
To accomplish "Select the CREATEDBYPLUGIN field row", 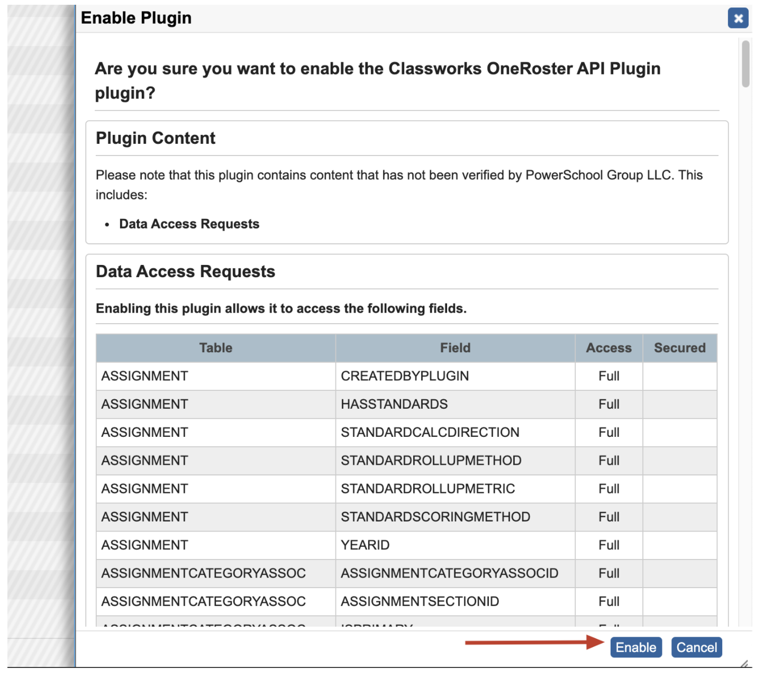I will [404, 376].
